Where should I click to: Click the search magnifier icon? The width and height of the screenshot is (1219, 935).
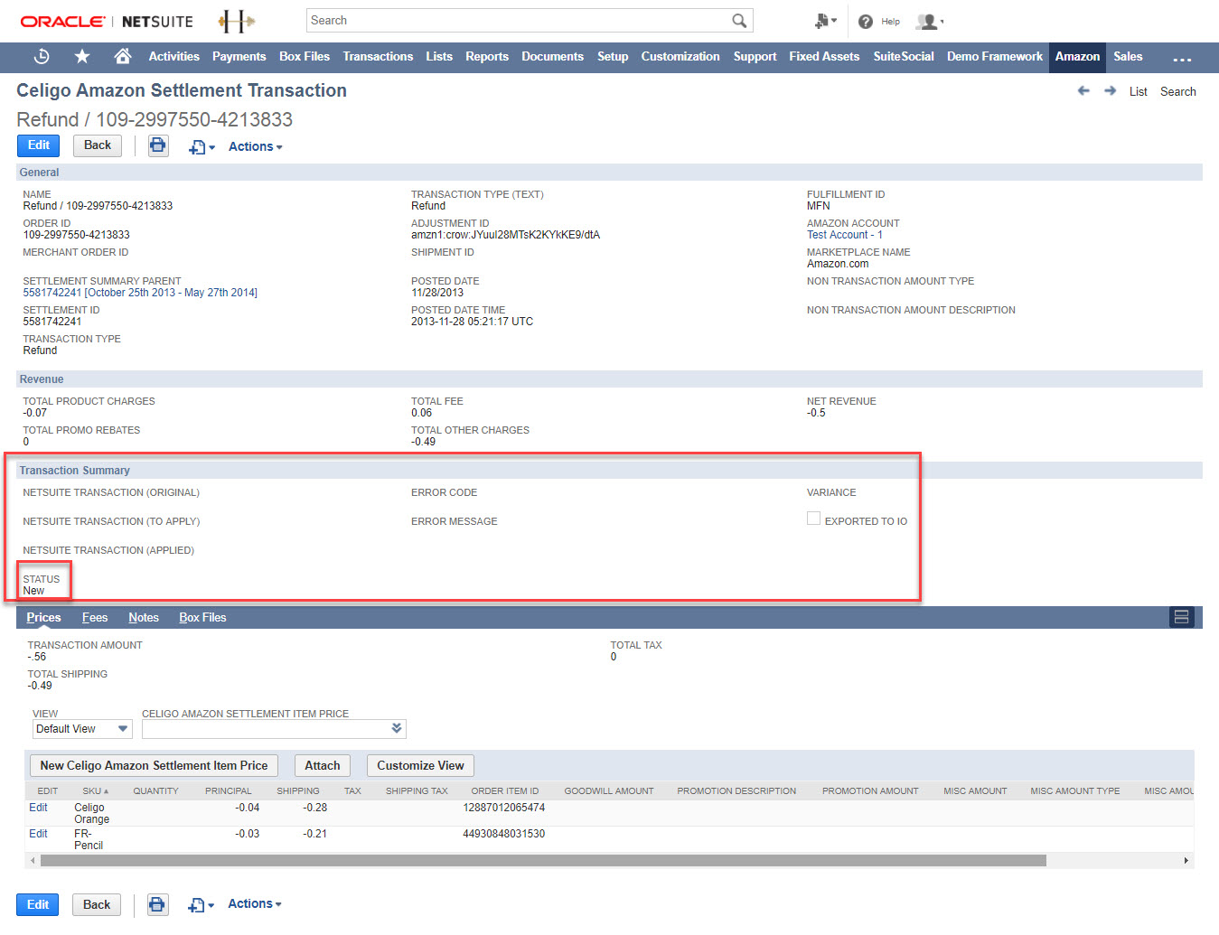[x=739, y=21]
